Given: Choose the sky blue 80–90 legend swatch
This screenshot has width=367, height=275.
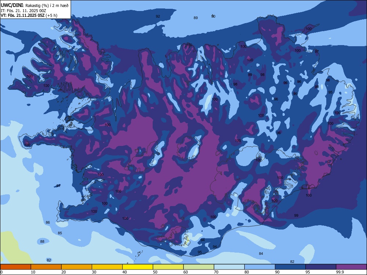Looking at the screenshot, I should click(260, 267).
